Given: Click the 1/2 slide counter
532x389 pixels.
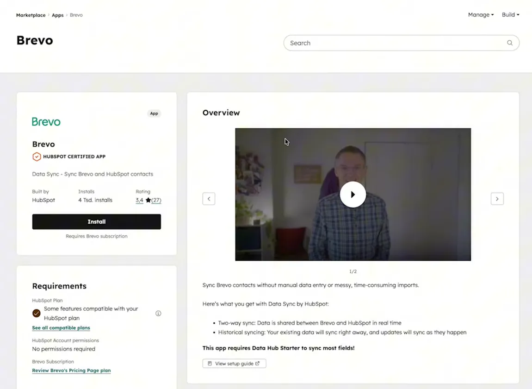Looking at the screenshot, I should (x=353, y=271).
